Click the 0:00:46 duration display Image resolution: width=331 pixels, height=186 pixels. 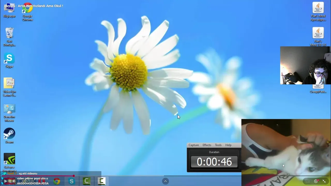(214, 162)
